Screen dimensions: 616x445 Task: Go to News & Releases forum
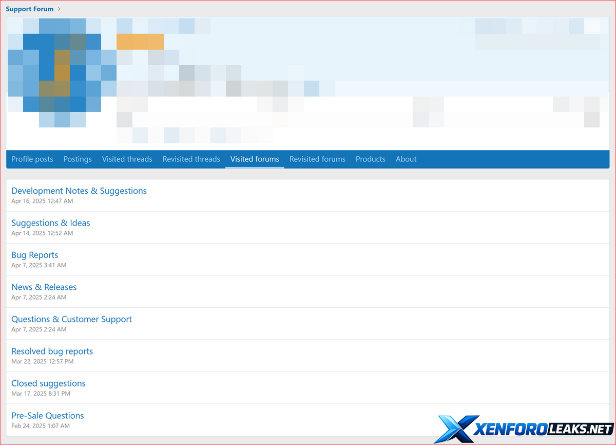pos(44,287)
